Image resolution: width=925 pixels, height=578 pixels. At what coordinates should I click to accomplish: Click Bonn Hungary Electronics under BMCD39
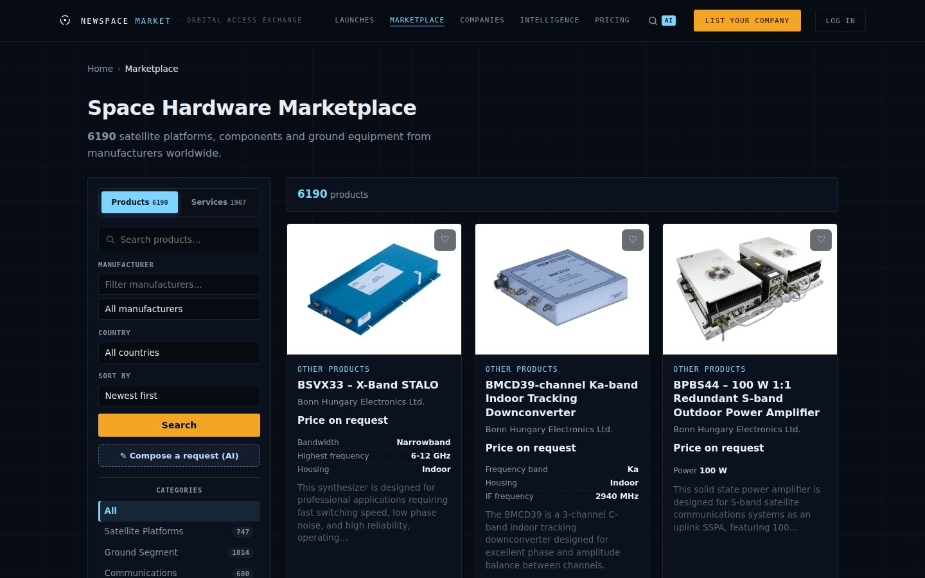tap(549, 430)
